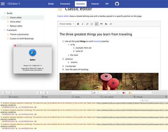Select the Examples tab in top navigation
This screenshot has width=168, height=132.
coord(80,4)
